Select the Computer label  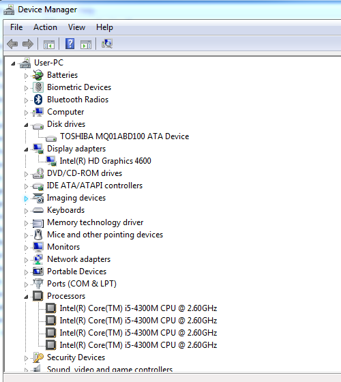(x=65, y=112)
